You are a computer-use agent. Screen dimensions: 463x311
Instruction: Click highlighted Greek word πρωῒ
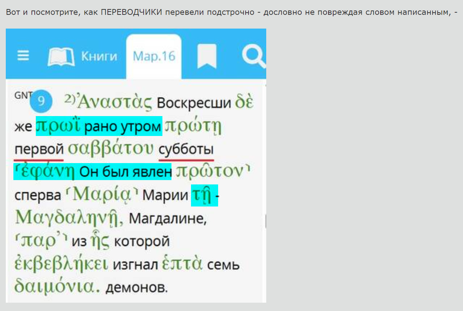click(x=59, y=126)
